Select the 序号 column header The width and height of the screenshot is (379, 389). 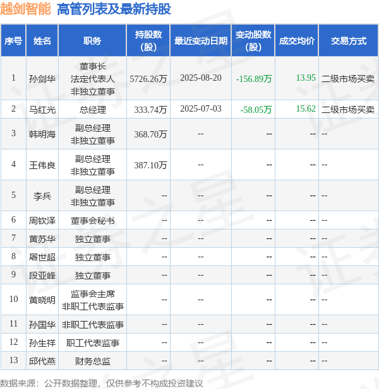13,41
